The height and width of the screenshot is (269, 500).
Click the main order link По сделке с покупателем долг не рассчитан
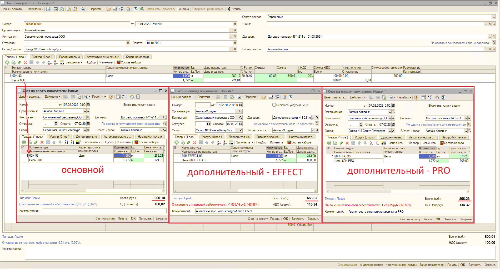click(x=461, y=43)
